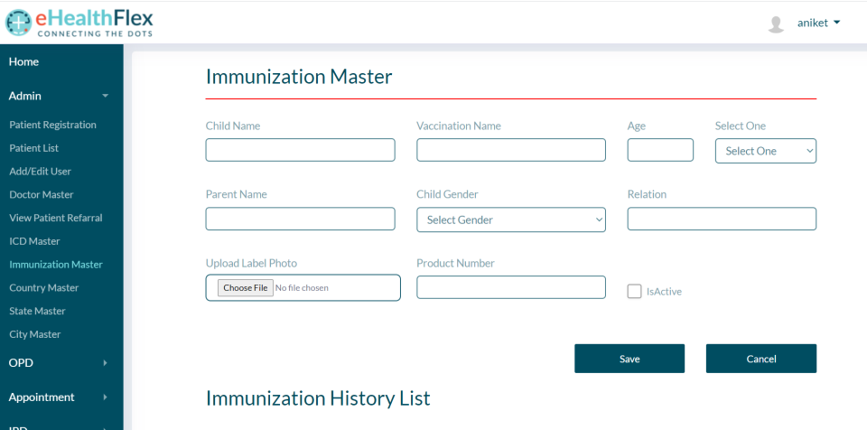This screenshot has height=430, width=867.
Task: Click the Choose File button
Action: point(246,287)
